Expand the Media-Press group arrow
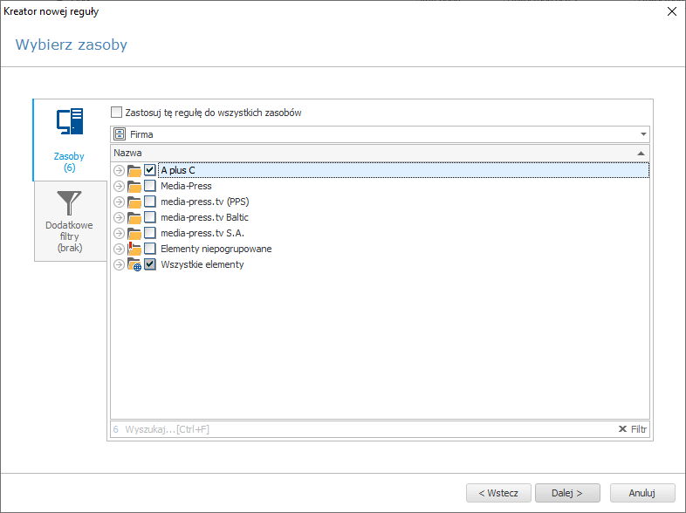 [119, 186]
